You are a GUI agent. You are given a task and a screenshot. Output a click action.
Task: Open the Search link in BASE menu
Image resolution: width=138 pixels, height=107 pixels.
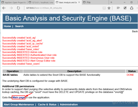click(x=19, y=26)
